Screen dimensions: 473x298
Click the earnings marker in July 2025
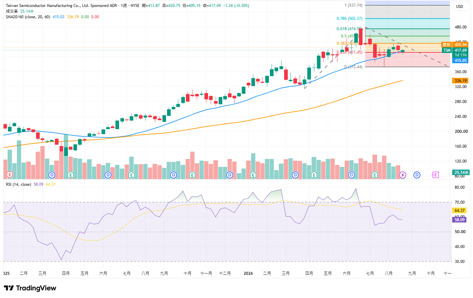click(x=131, y=174)
